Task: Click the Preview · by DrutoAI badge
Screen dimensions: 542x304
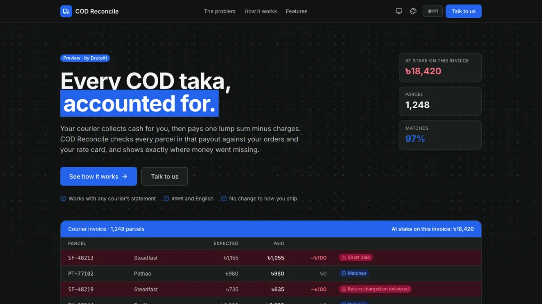Action: click(85, 58)
